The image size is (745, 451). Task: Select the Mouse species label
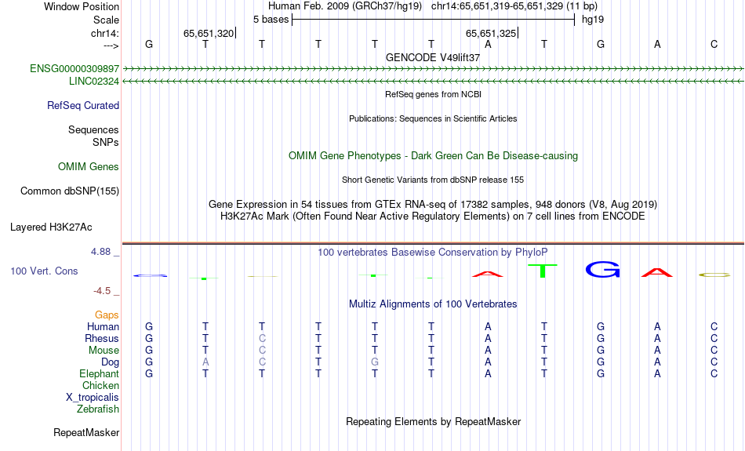tap(104, 351)
